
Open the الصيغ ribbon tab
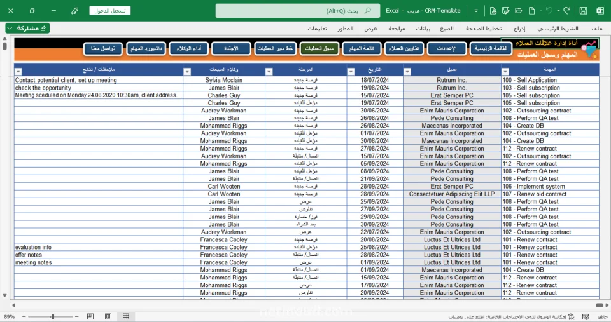click(447, 29)
